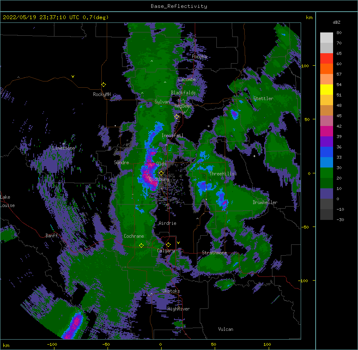This screenshot has height=350, width=358.
Task: Click the Sylvan label
Action: click(x=162, y=102)
